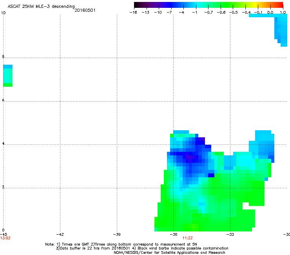Click the longitude label -45
This screenshot has height=255, width=290.
(4, 234)
